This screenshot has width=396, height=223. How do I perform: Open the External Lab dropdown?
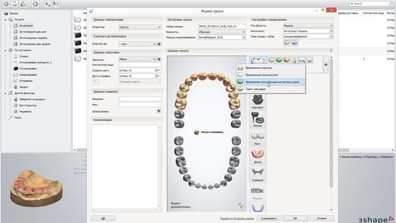(x=137, y=44)
